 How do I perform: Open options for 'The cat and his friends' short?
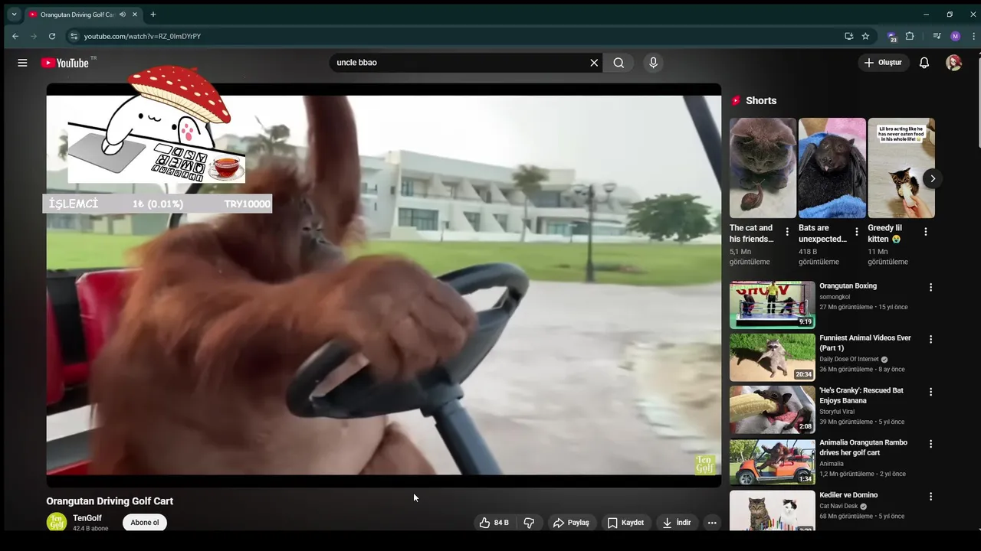pos(787,232)
